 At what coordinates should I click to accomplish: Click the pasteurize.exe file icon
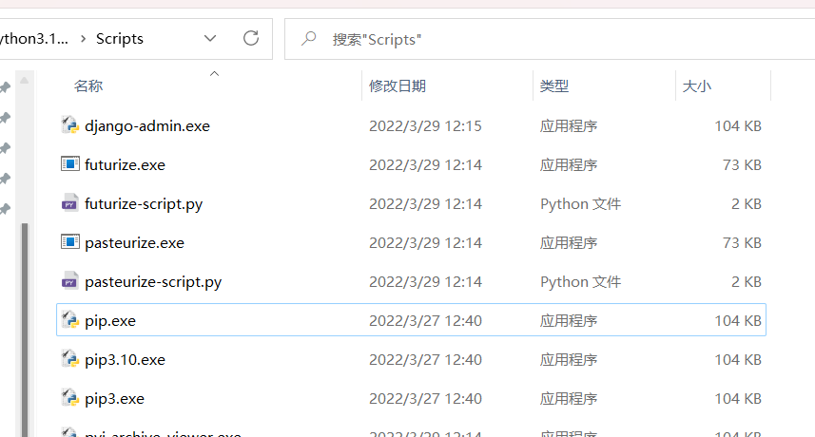click(x=69, y=242)
